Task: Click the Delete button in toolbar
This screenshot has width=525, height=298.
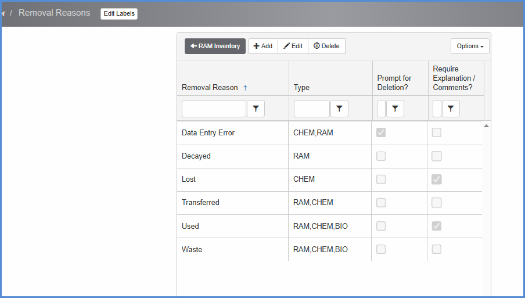Action: click(326, 46)
